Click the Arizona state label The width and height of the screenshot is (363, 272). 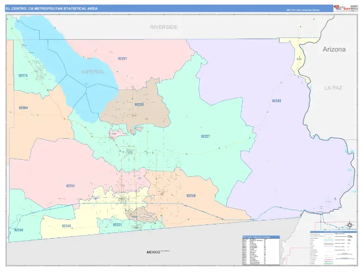[334, 49]
